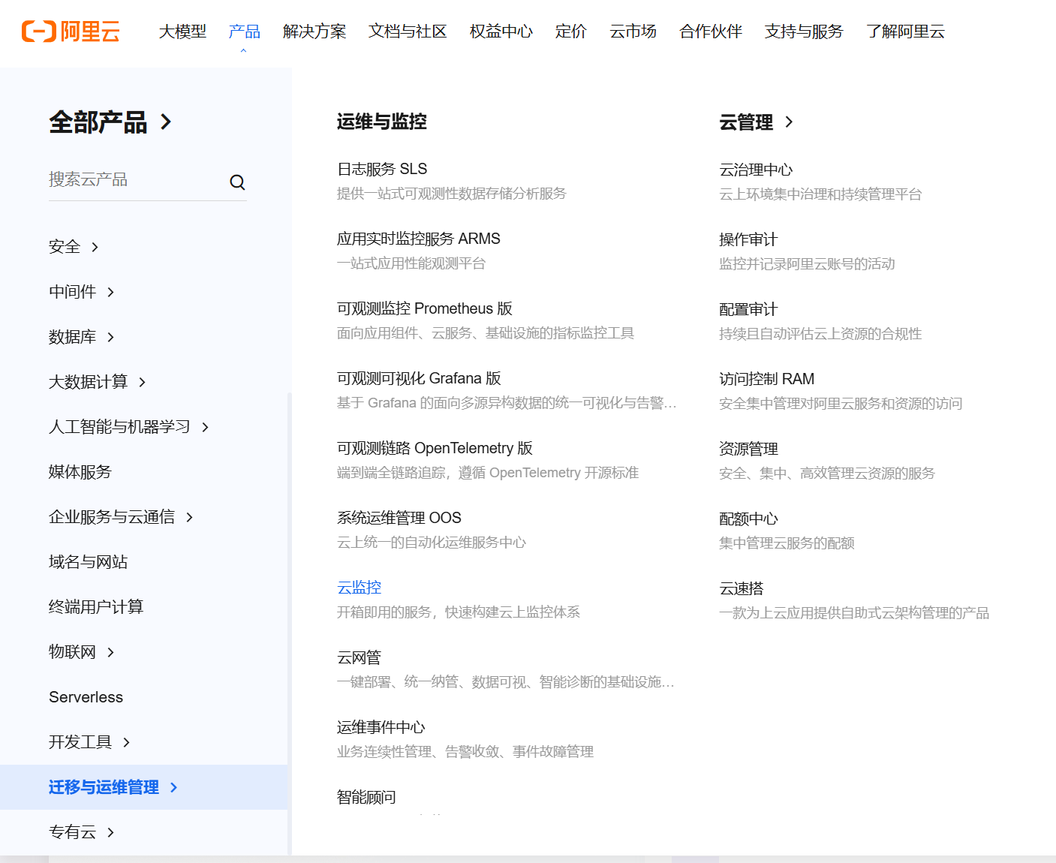The width and height of the screenshot is (1056, 863).
Task: Open the 访问控制 RAM link
Action: click(x=766, y=379)
